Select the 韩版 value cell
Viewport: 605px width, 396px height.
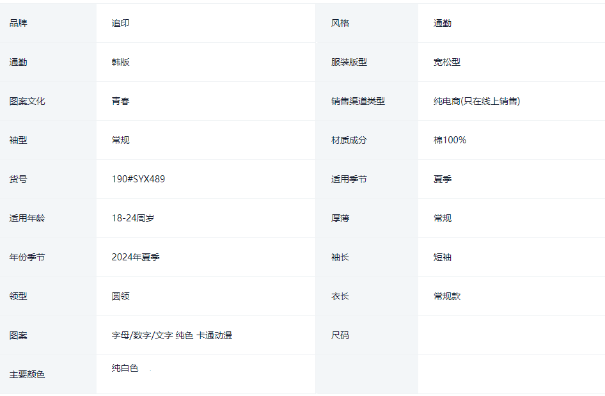coord(121,62)
